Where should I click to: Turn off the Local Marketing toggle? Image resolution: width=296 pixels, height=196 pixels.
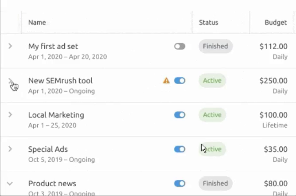179,115
